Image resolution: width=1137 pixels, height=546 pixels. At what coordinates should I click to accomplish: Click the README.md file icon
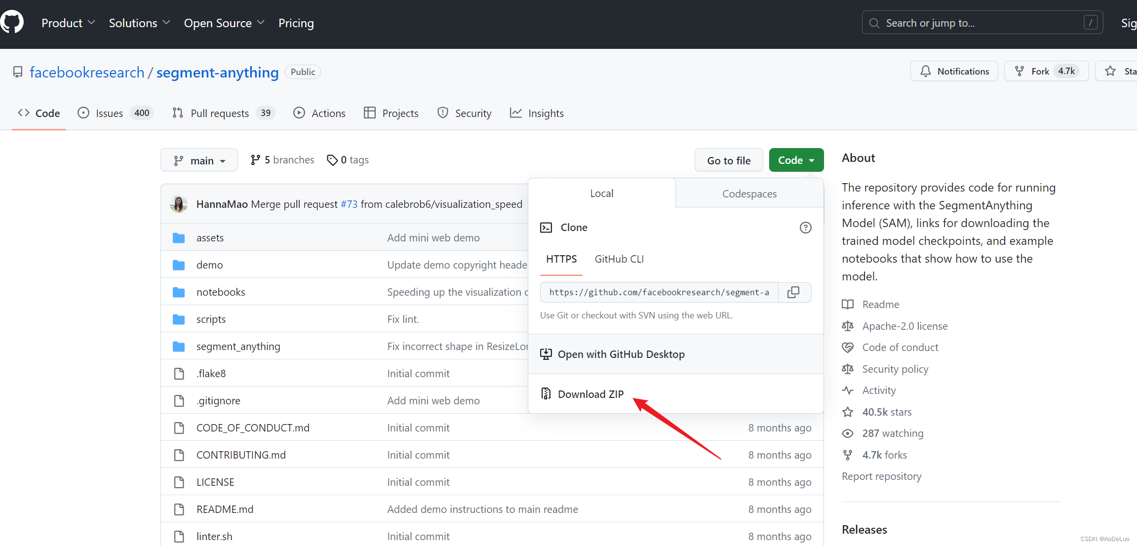[x=179, y=509]
